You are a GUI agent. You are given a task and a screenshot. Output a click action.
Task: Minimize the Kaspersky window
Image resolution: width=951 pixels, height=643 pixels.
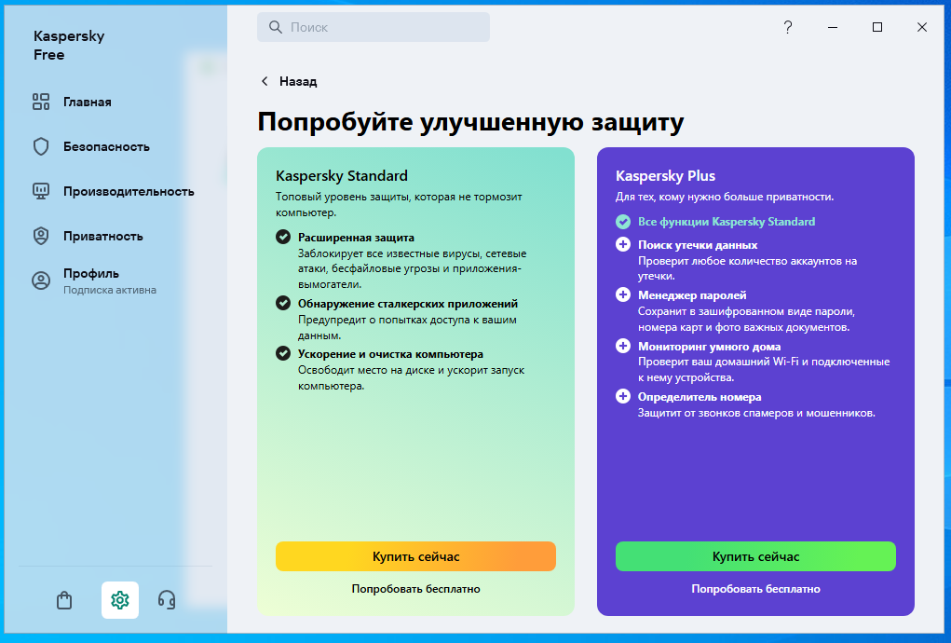[833, 27]
